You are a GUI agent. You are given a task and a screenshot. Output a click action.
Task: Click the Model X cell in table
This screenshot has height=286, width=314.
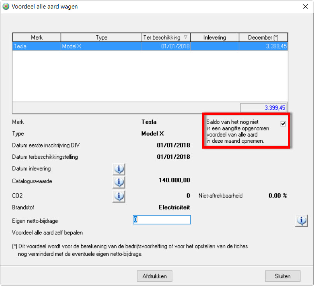coord(101,46)
